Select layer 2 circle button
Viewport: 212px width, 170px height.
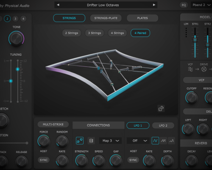(x=7, y=19)
